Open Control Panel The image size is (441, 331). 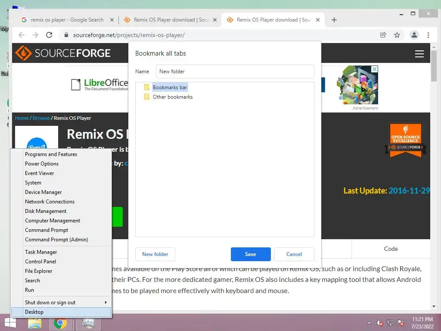point(61,262)
